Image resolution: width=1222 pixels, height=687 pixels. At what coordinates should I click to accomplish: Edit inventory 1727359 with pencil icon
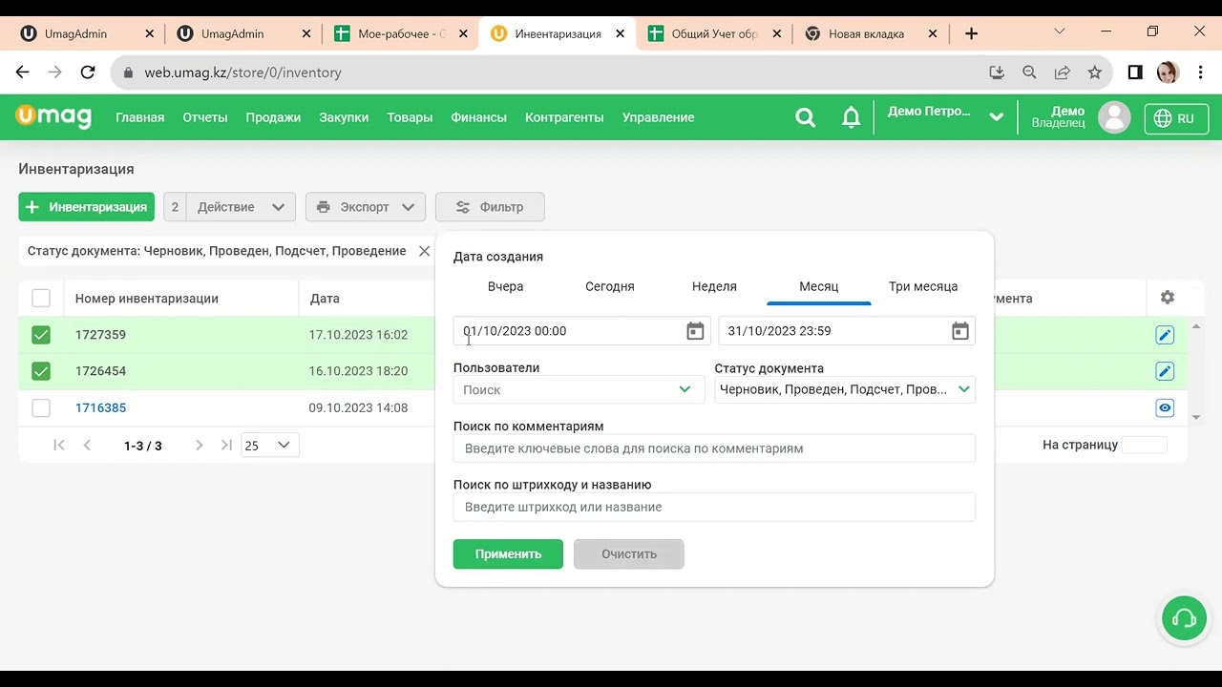click(1165, 335)
